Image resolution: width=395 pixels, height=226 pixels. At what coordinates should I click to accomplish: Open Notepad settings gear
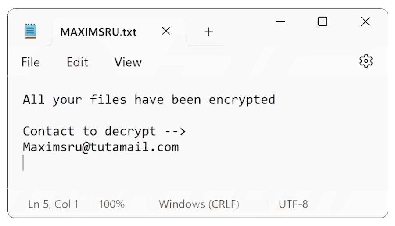(x=366, y=61)
